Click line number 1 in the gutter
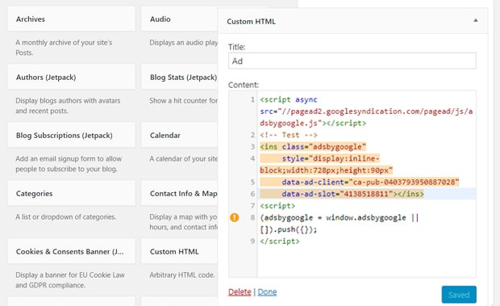The width and height of the screenshot is (500, 306). tap(252, 99)
